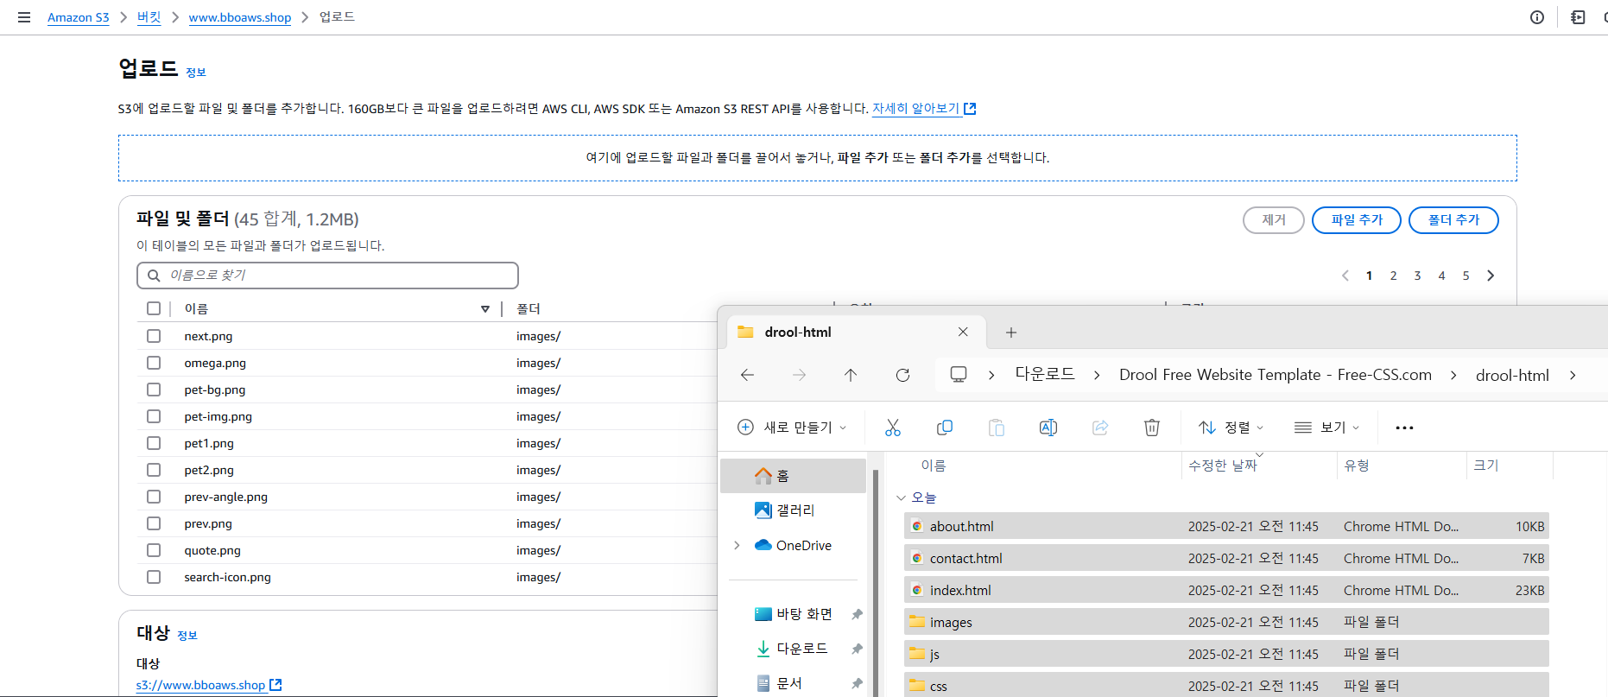This screenshot has width=1608, height=697.
Task: Expand the chevron after 다운로드 in address bar
Action: click(x=1097, y=375)
